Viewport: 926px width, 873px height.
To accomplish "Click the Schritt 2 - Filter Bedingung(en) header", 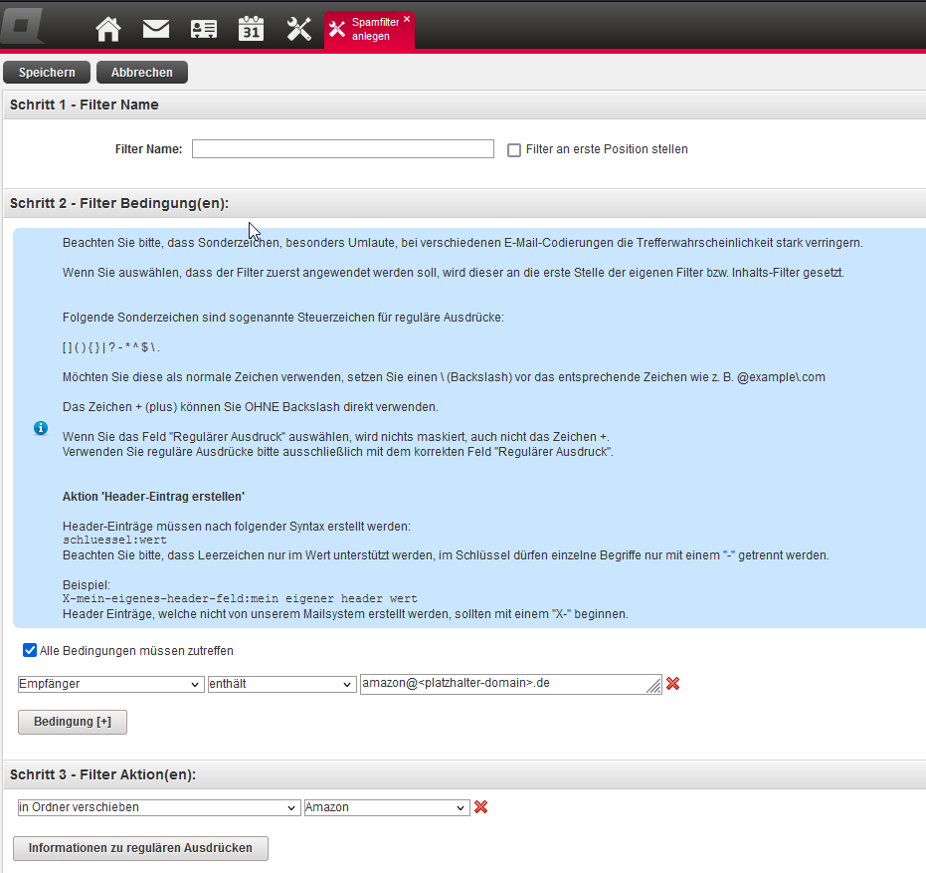I will point(119,203).
